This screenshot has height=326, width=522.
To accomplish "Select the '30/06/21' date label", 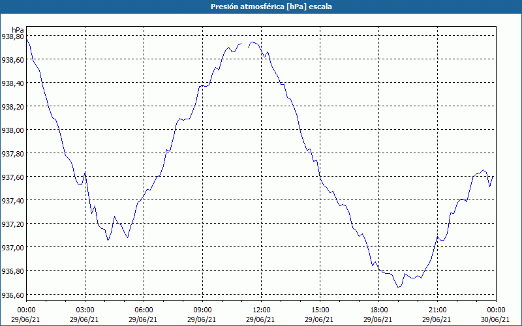I will click(495, 319).
